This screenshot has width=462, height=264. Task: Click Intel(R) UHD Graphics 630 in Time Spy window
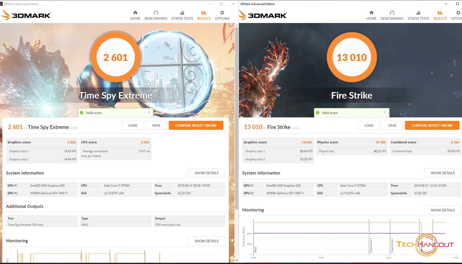click(x=47, y=186)
